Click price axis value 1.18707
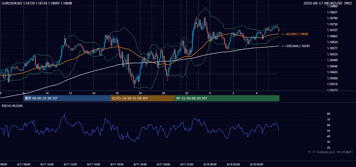Image resolution: width=356 pixels, height=167 pixels. [333, 30]
